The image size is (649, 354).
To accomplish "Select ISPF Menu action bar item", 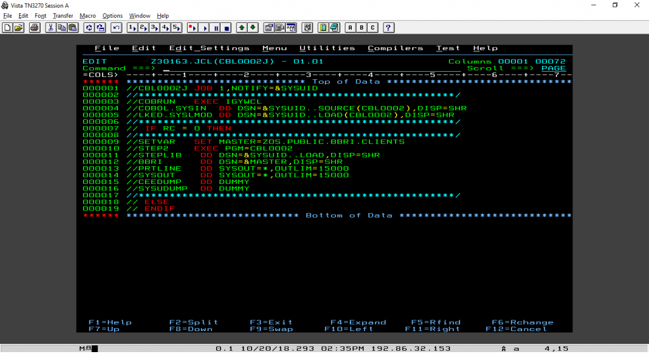I will click(274, 48).
